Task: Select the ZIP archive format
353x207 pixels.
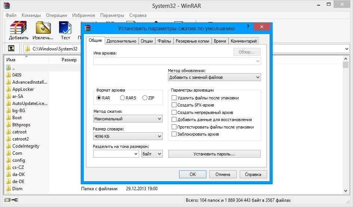Action: pyautogui.click(x=145, y=98)
